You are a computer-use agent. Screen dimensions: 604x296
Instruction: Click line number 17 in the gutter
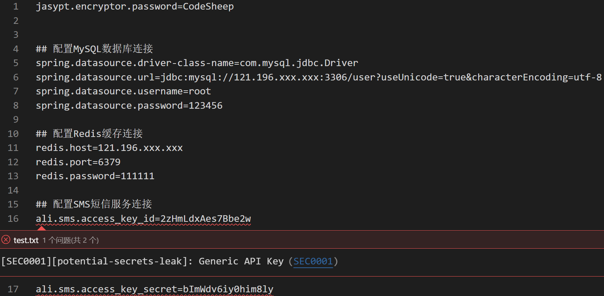click(x=13, y=289)
